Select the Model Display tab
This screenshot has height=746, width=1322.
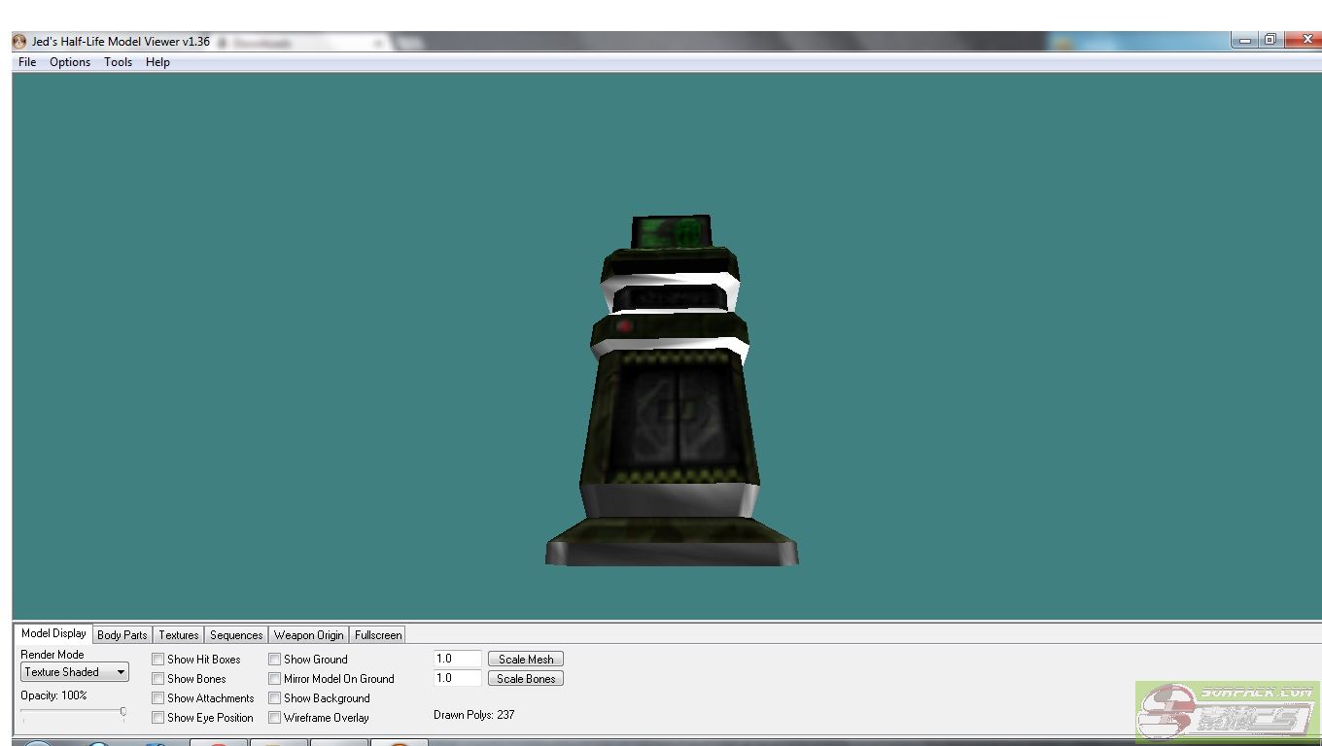(53, 633)
